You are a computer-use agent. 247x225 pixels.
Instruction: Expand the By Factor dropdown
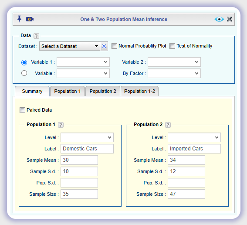point(174,73)
